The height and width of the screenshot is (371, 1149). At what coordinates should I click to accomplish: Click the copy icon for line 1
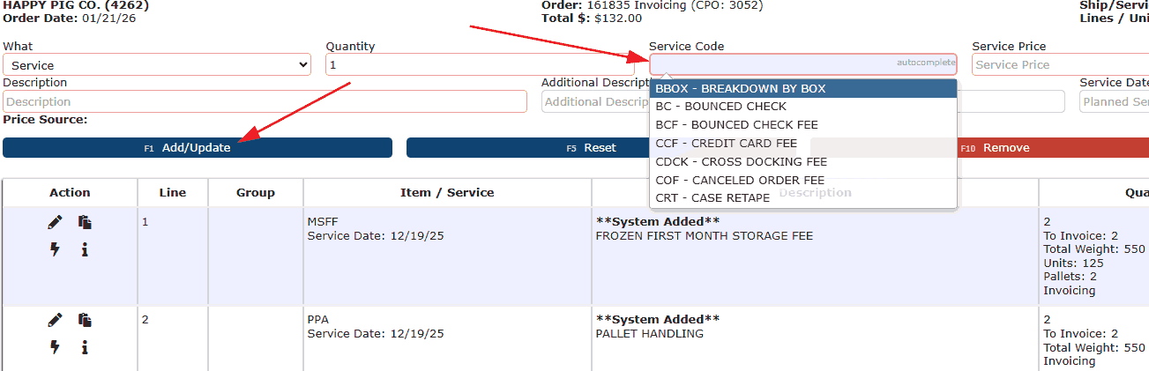pos(85,223)
